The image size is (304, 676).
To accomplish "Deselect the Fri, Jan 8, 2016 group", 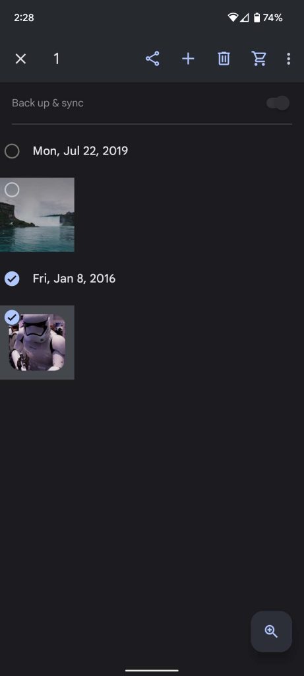I will click(x=12, y=279).
